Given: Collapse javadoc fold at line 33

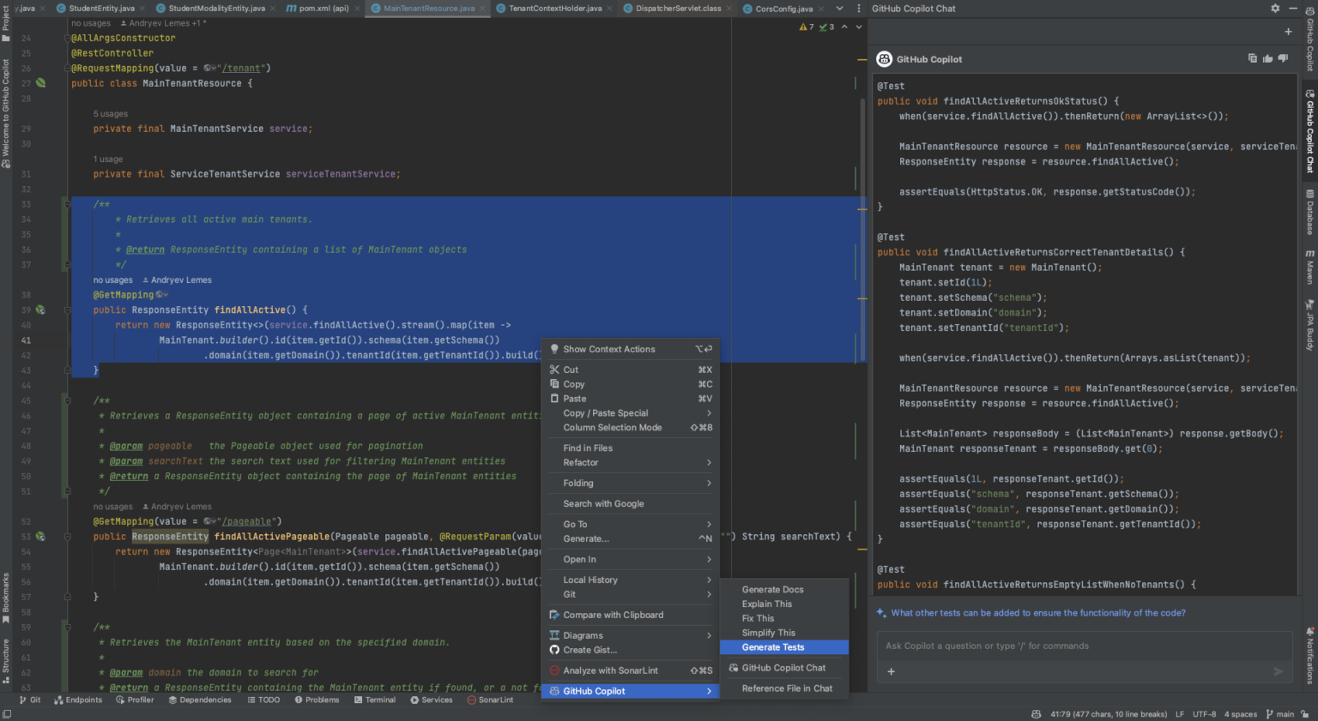Looking at the screenshot, I should 66,204.
